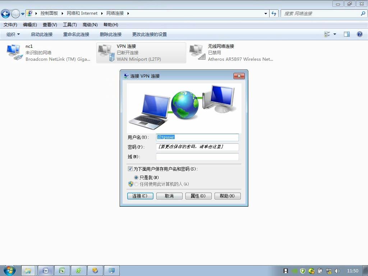Click the 11:50 system clock
The height and width of the screenshot is (276, 368).
click(353, 271)
